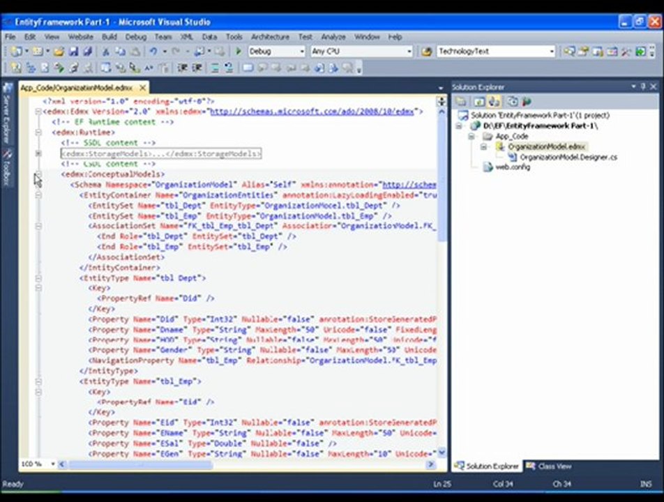Expand the collapsed edmx:StorageModels region
Image resolution: width=664 pixels, height=502 pixels.
(38, 153)
